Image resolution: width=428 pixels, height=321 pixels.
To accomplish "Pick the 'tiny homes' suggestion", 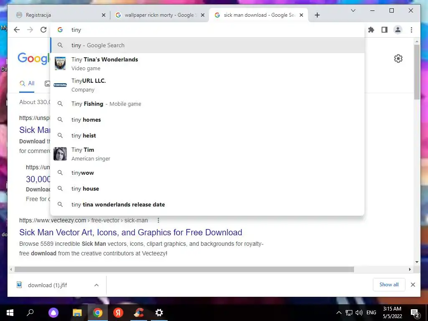I will [207, 120].
